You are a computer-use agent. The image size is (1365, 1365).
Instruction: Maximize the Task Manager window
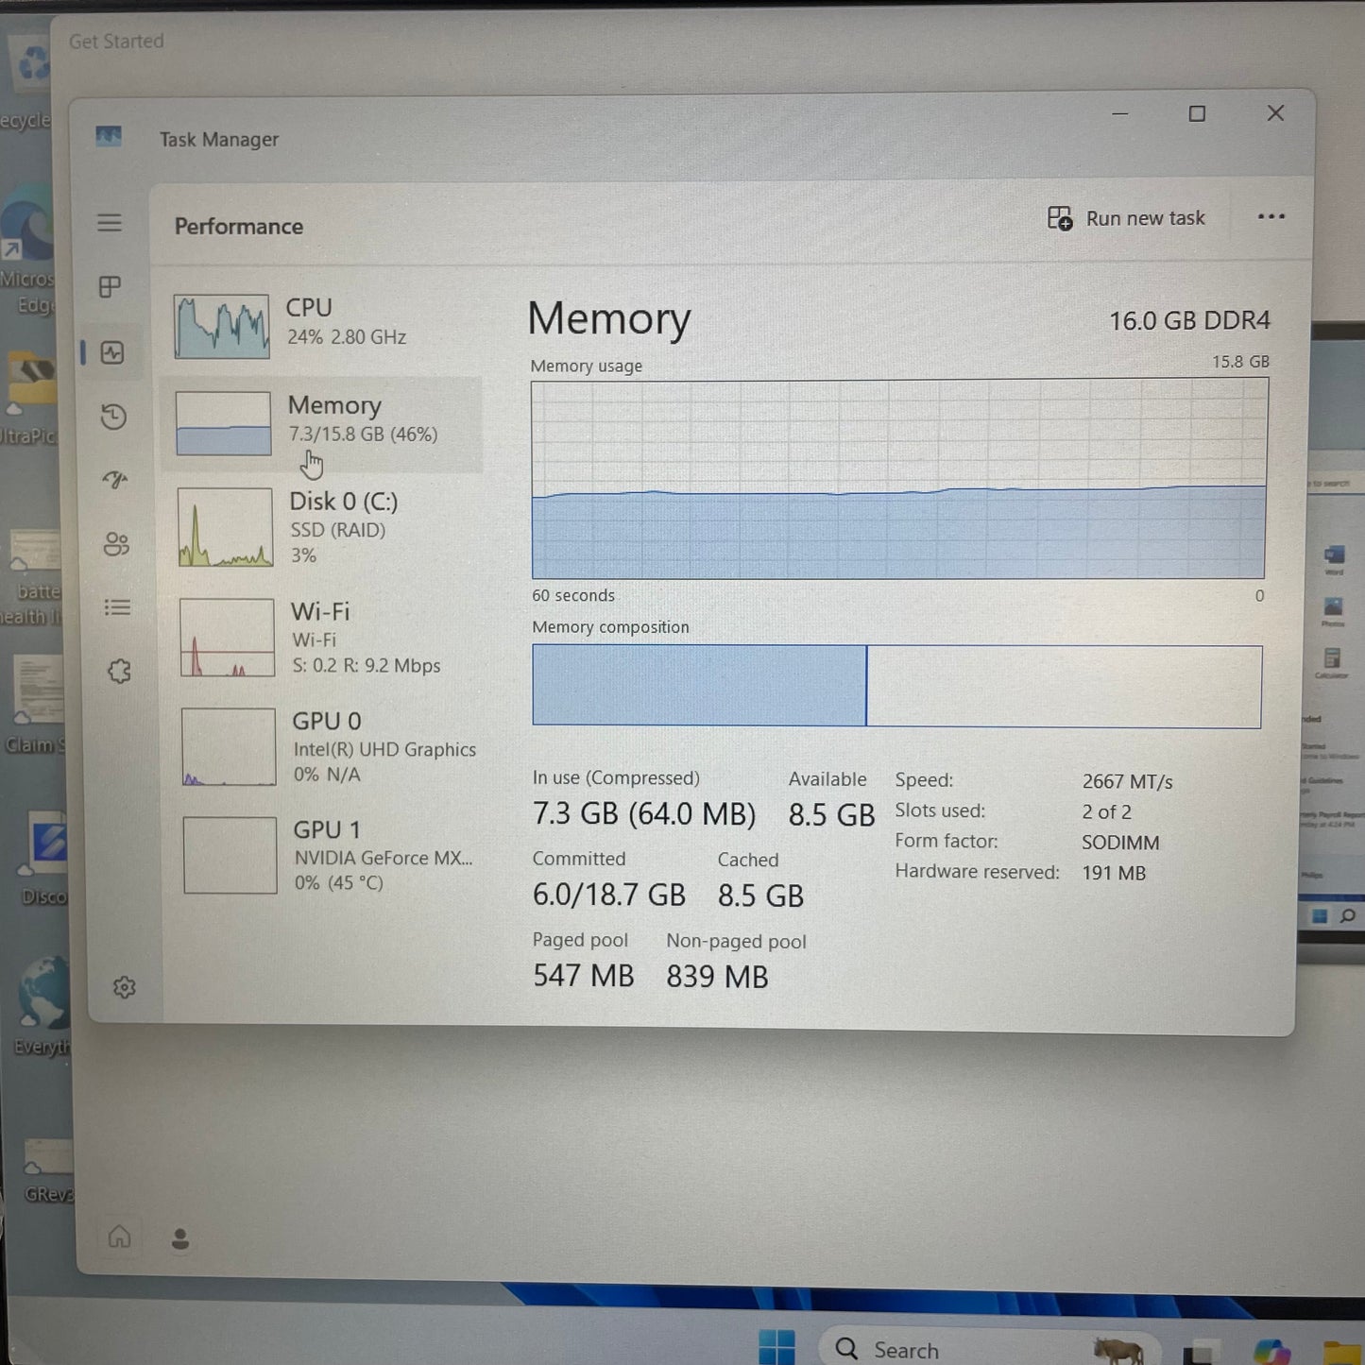[1197, 114]
